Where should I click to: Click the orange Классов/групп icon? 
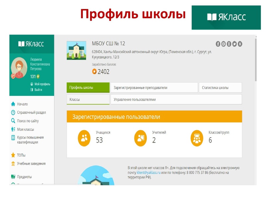pyautogui.click(x=197, y=138)
